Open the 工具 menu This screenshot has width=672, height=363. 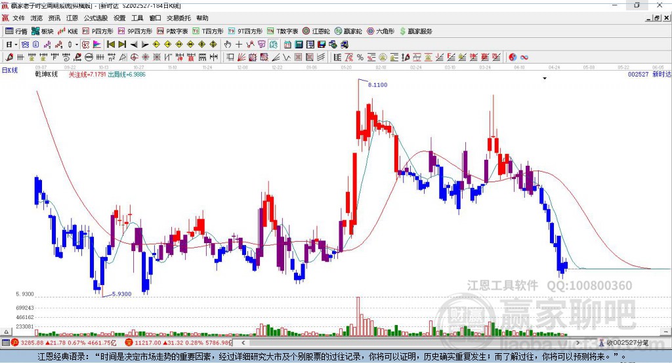click(x=137, y=18)
